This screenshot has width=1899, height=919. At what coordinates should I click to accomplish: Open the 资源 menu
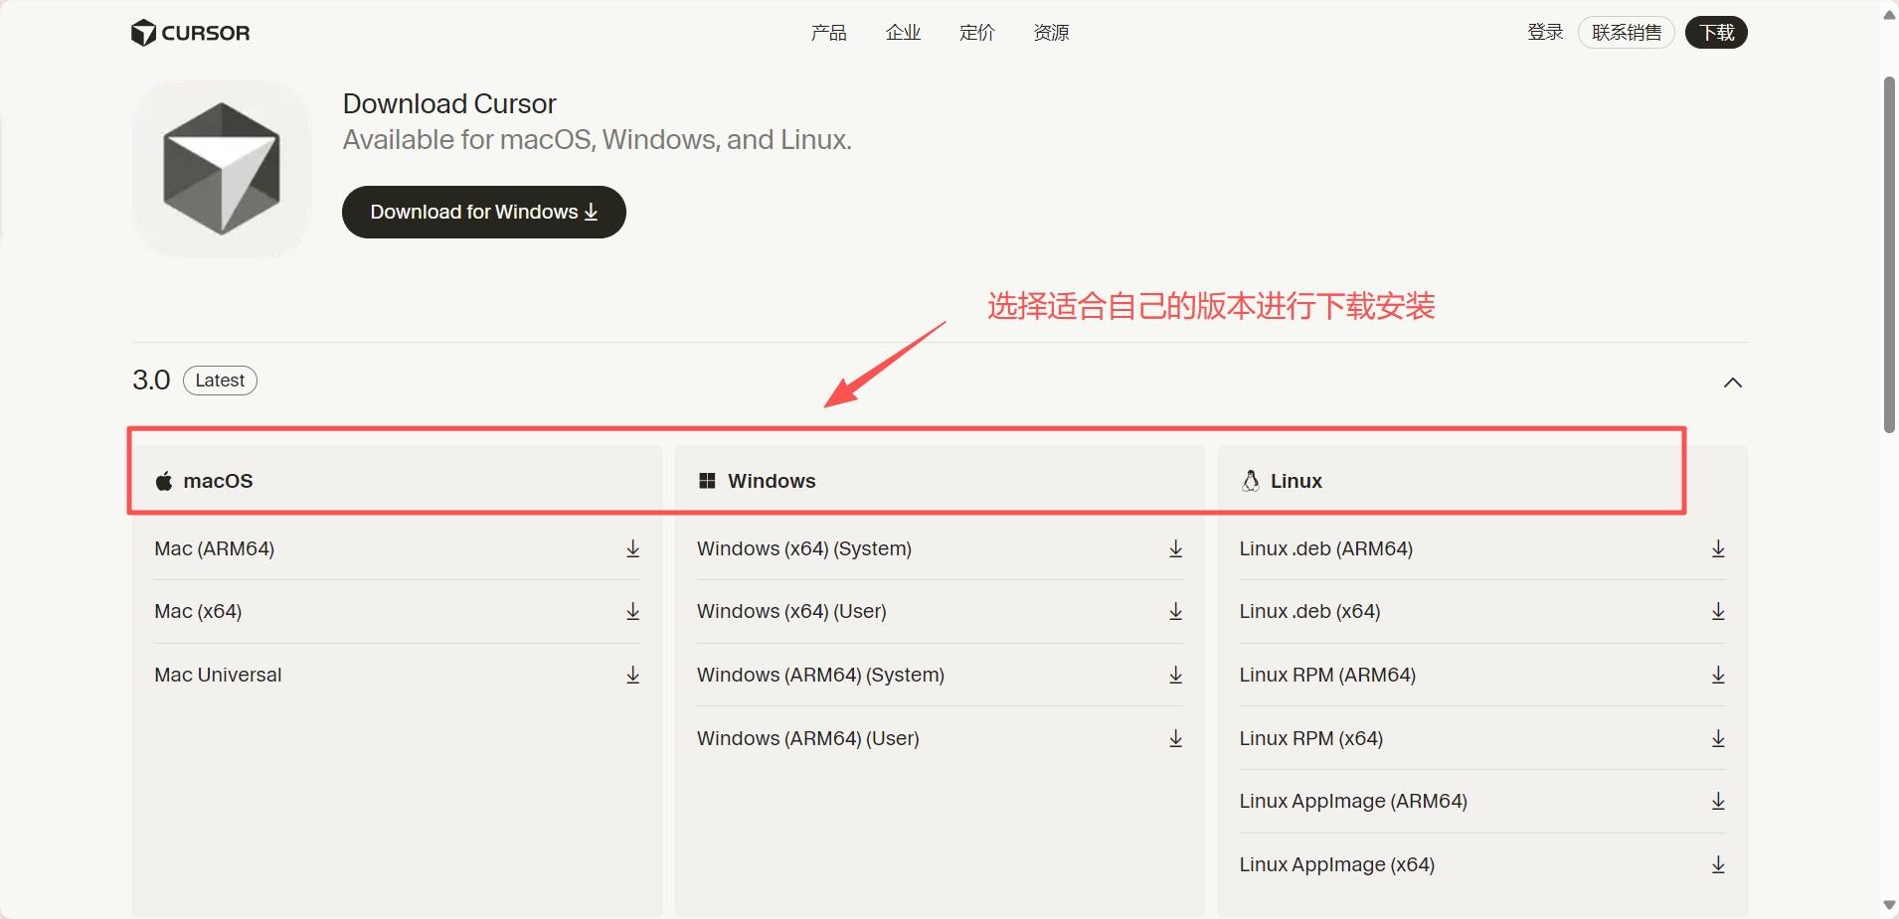[1051, 33]
